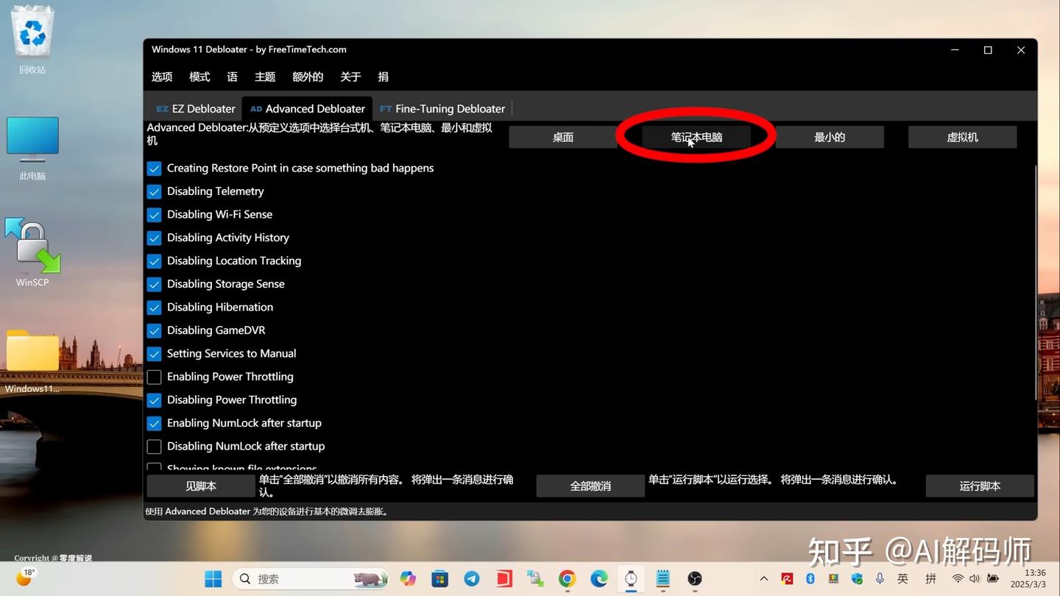Expand hidden system tray icons
The height and width of the screenshot is (596, 1060).
tap(764, 579)
